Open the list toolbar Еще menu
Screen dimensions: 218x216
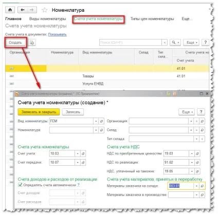pyautogui.click(x=191, y=43)
